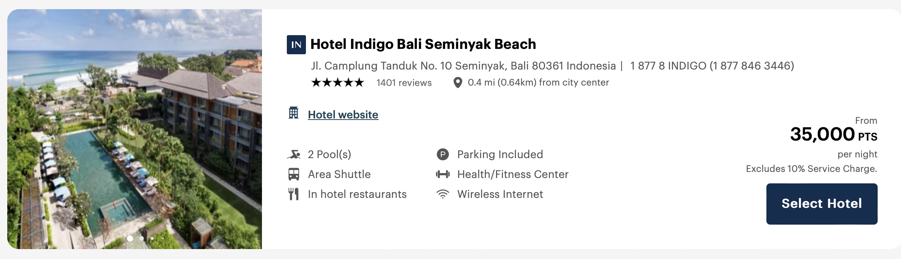Screen dimensions: 901x259
Task: Click the building icon beside Hotel website
Action: tap(293, 113)
